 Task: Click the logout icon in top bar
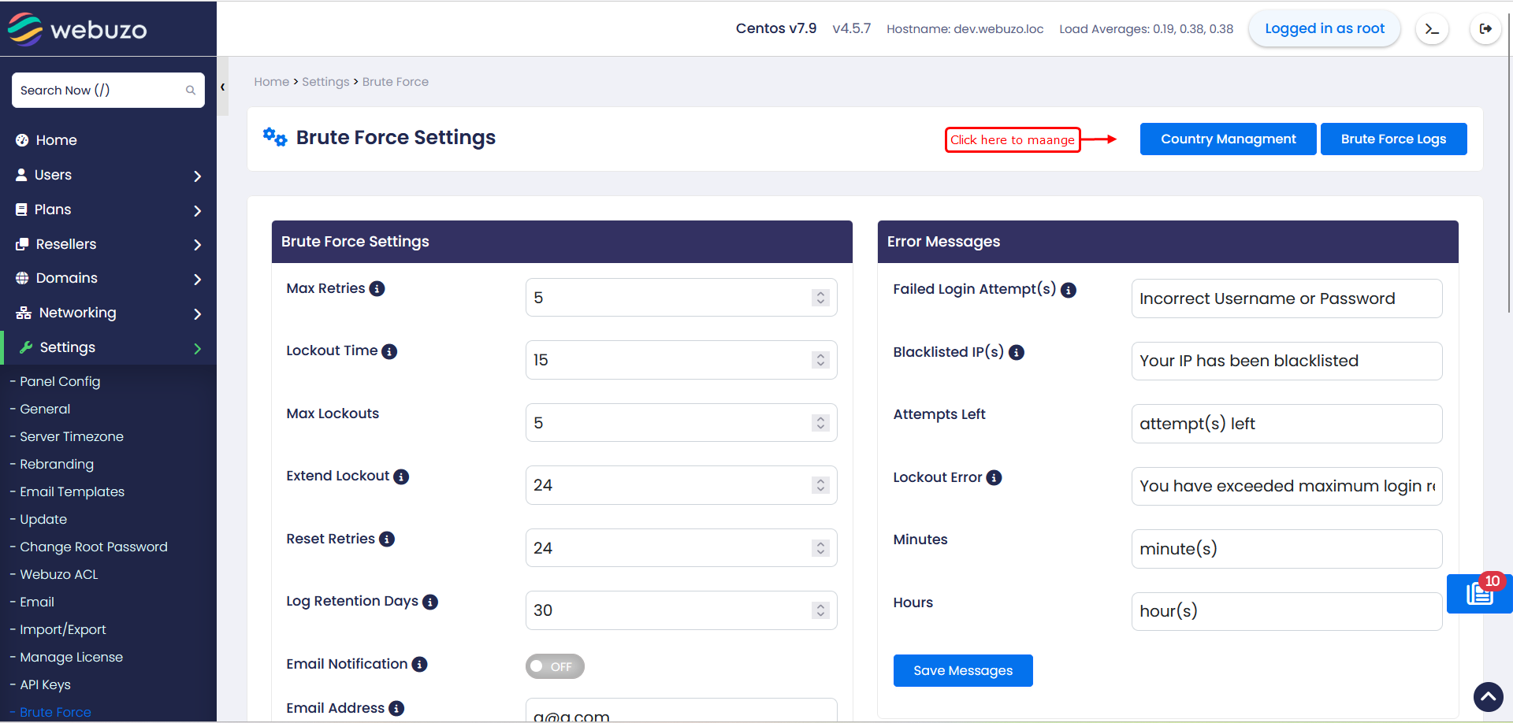coord(1485,29)
